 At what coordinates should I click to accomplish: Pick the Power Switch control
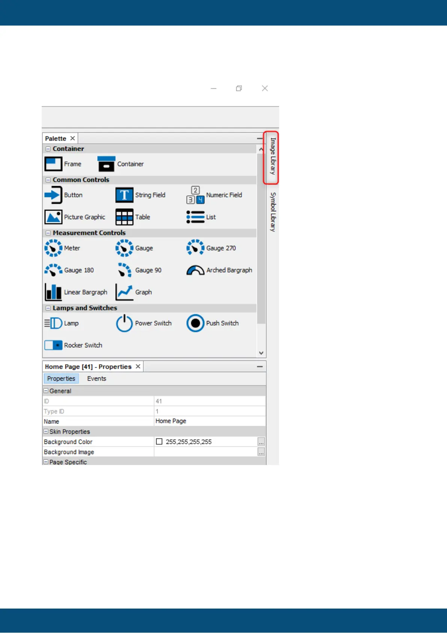click(143, 323)
